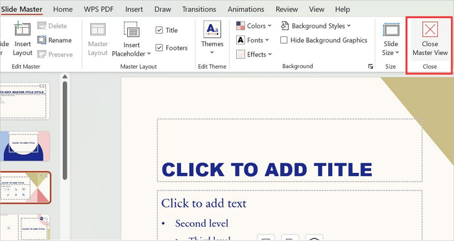454x241 pixels.
Task: Click the greyed-out Delete layout icon
Action: 42,26
